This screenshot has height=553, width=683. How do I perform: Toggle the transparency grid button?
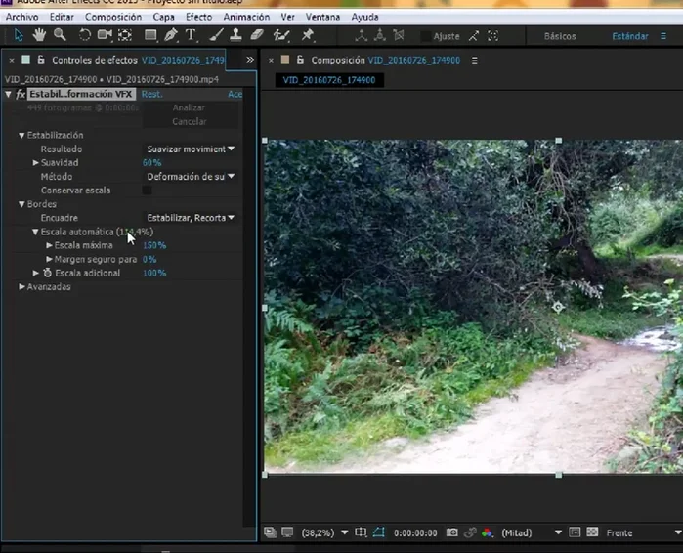pos(591,533)
